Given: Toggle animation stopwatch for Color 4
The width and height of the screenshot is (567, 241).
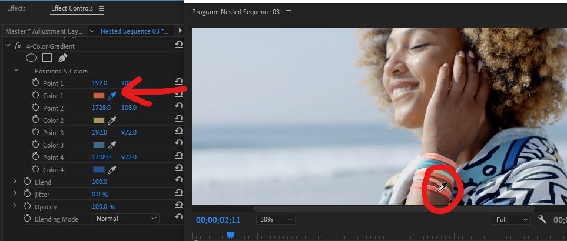Looking at the screenshot, I should coord(35,169).
